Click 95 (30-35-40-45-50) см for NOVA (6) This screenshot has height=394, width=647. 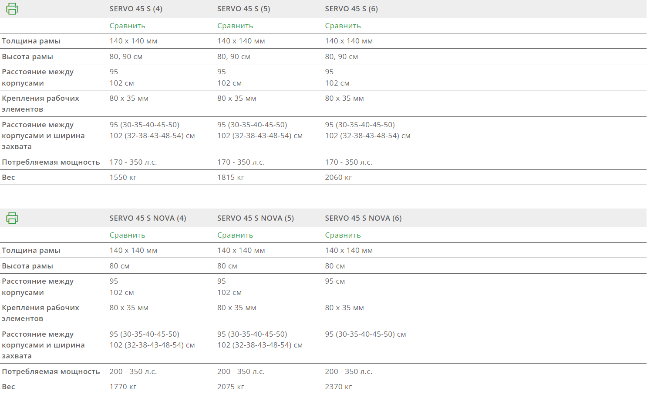[x=365, y=334]
